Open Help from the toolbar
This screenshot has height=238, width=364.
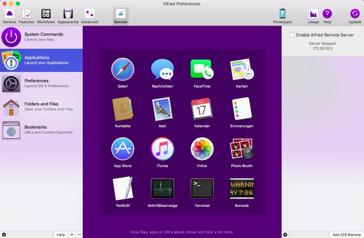(327, 16)
